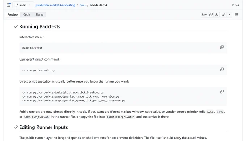This screenshot has width=246, height=141.
Task: Click the Editing Runner Inputs heading
Action: 43,127
